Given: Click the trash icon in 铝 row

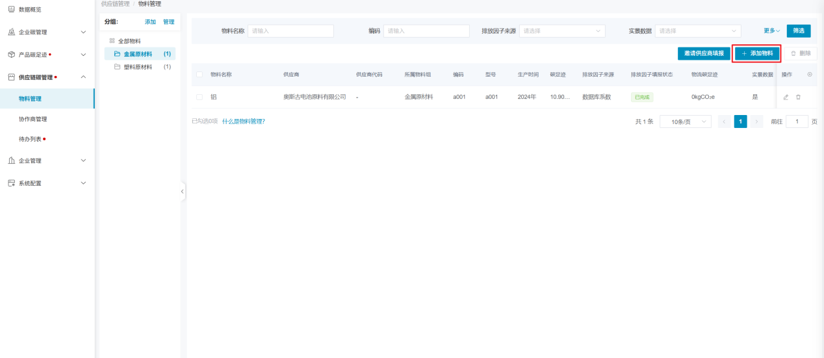Looking at the screenshot, I should [x=798, y=97].
